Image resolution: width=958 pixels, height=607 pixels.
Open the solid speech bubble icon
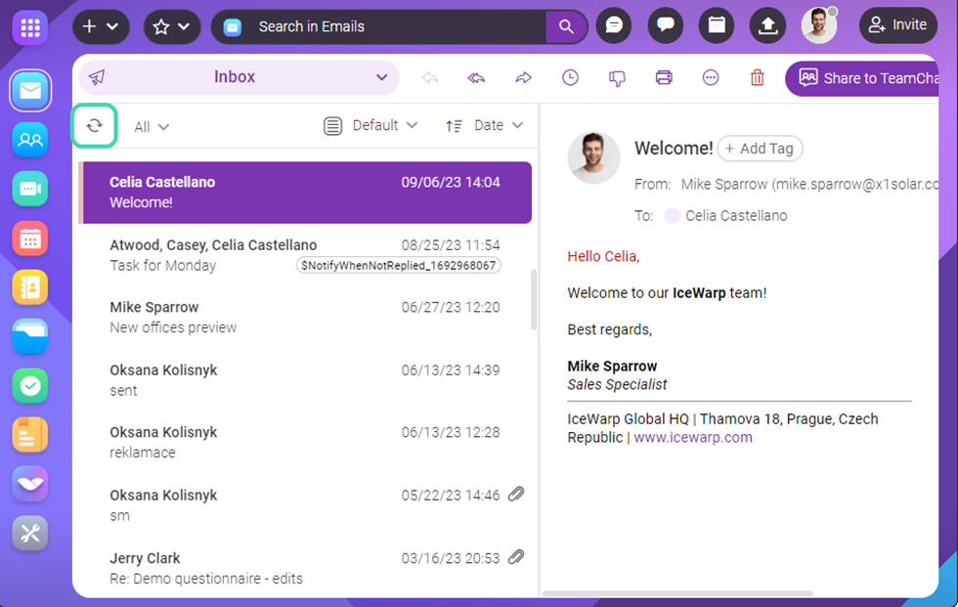(666, 25)
